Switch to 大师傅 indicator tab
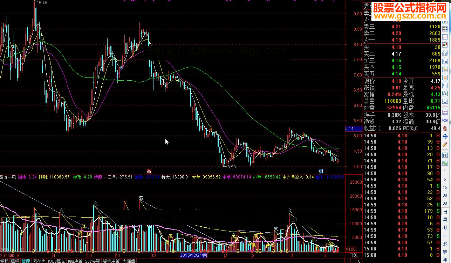This screenshot has width=451, height=263. [129, 261]
